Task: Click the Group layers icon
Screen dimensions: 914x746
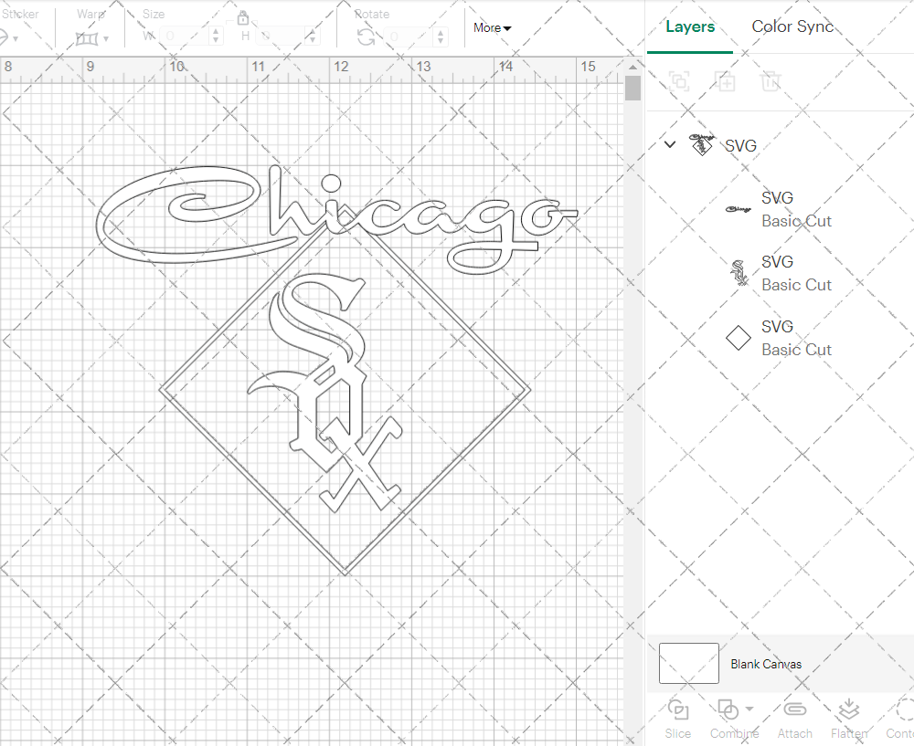Action: (x=679, y=81)
